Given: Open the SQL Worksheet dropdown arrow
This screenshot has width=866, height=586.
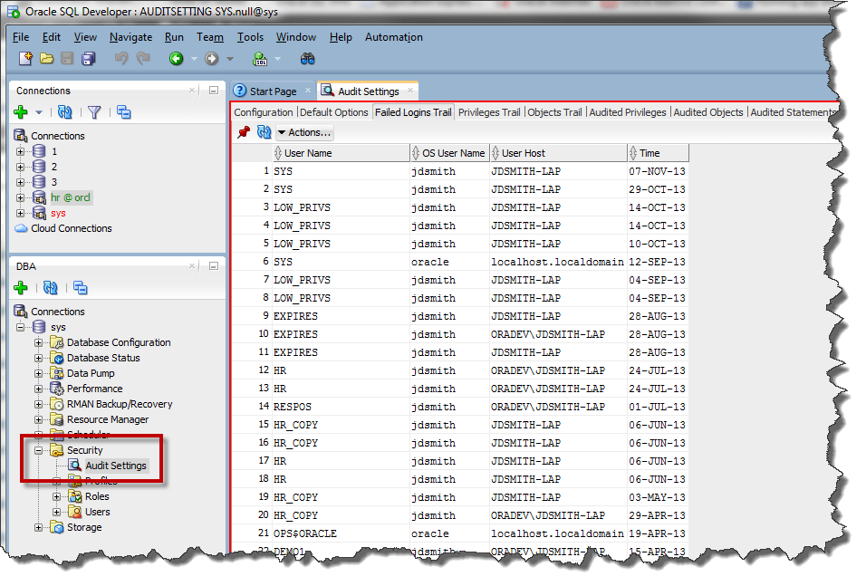Looking at the screenshot, I should 277,59.
